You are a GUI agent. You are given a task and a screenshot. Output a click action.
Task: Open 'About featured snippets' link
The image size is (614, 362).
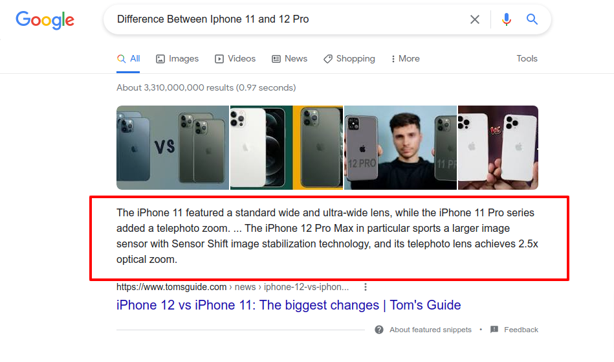pyautogui.click(x=430, y=330)
